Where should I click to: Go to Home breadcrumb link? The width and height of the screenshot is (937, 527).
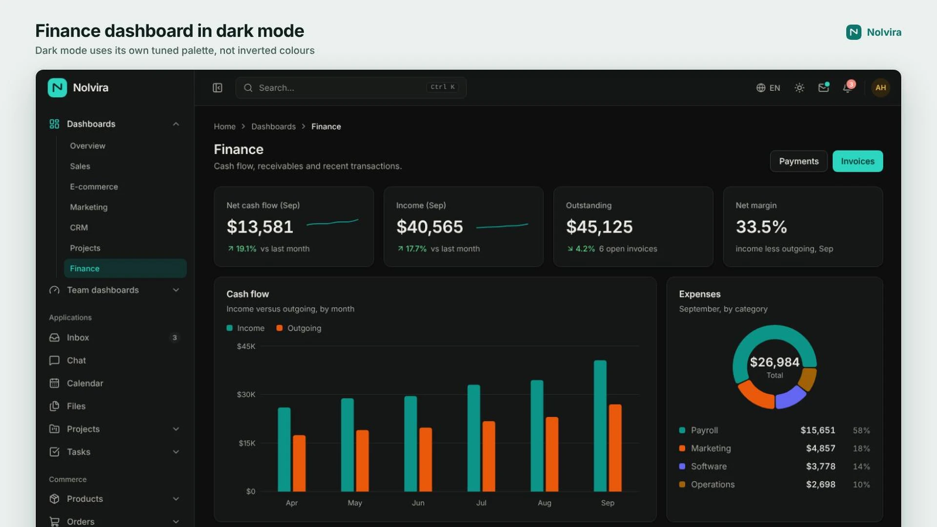click(x=224, y=126)
